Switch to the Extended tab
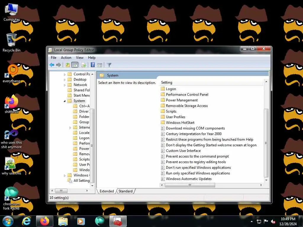Screen dimensions: 303x227 pos(107,191)
